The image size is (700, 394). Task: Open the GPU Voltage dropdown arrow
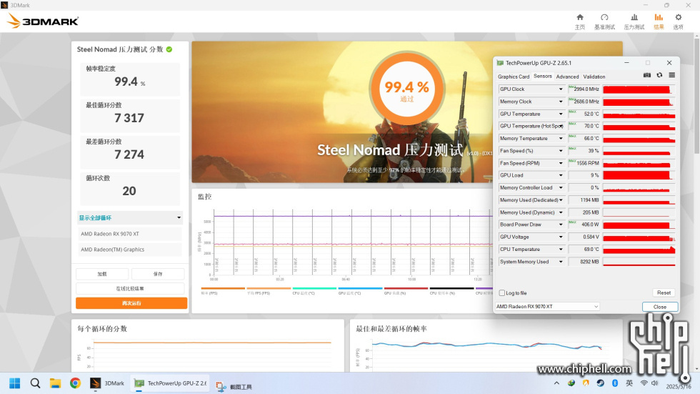(x=561, y=237)
